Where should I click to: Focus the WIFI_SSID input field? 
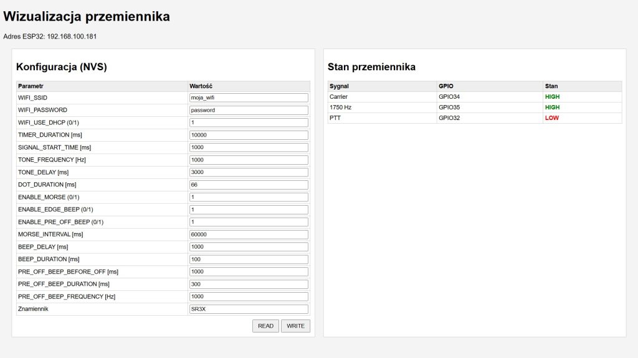pos(249,98)
